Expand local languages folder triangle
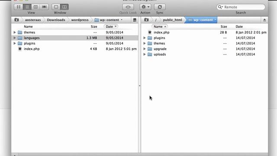 tap(15, 38)
